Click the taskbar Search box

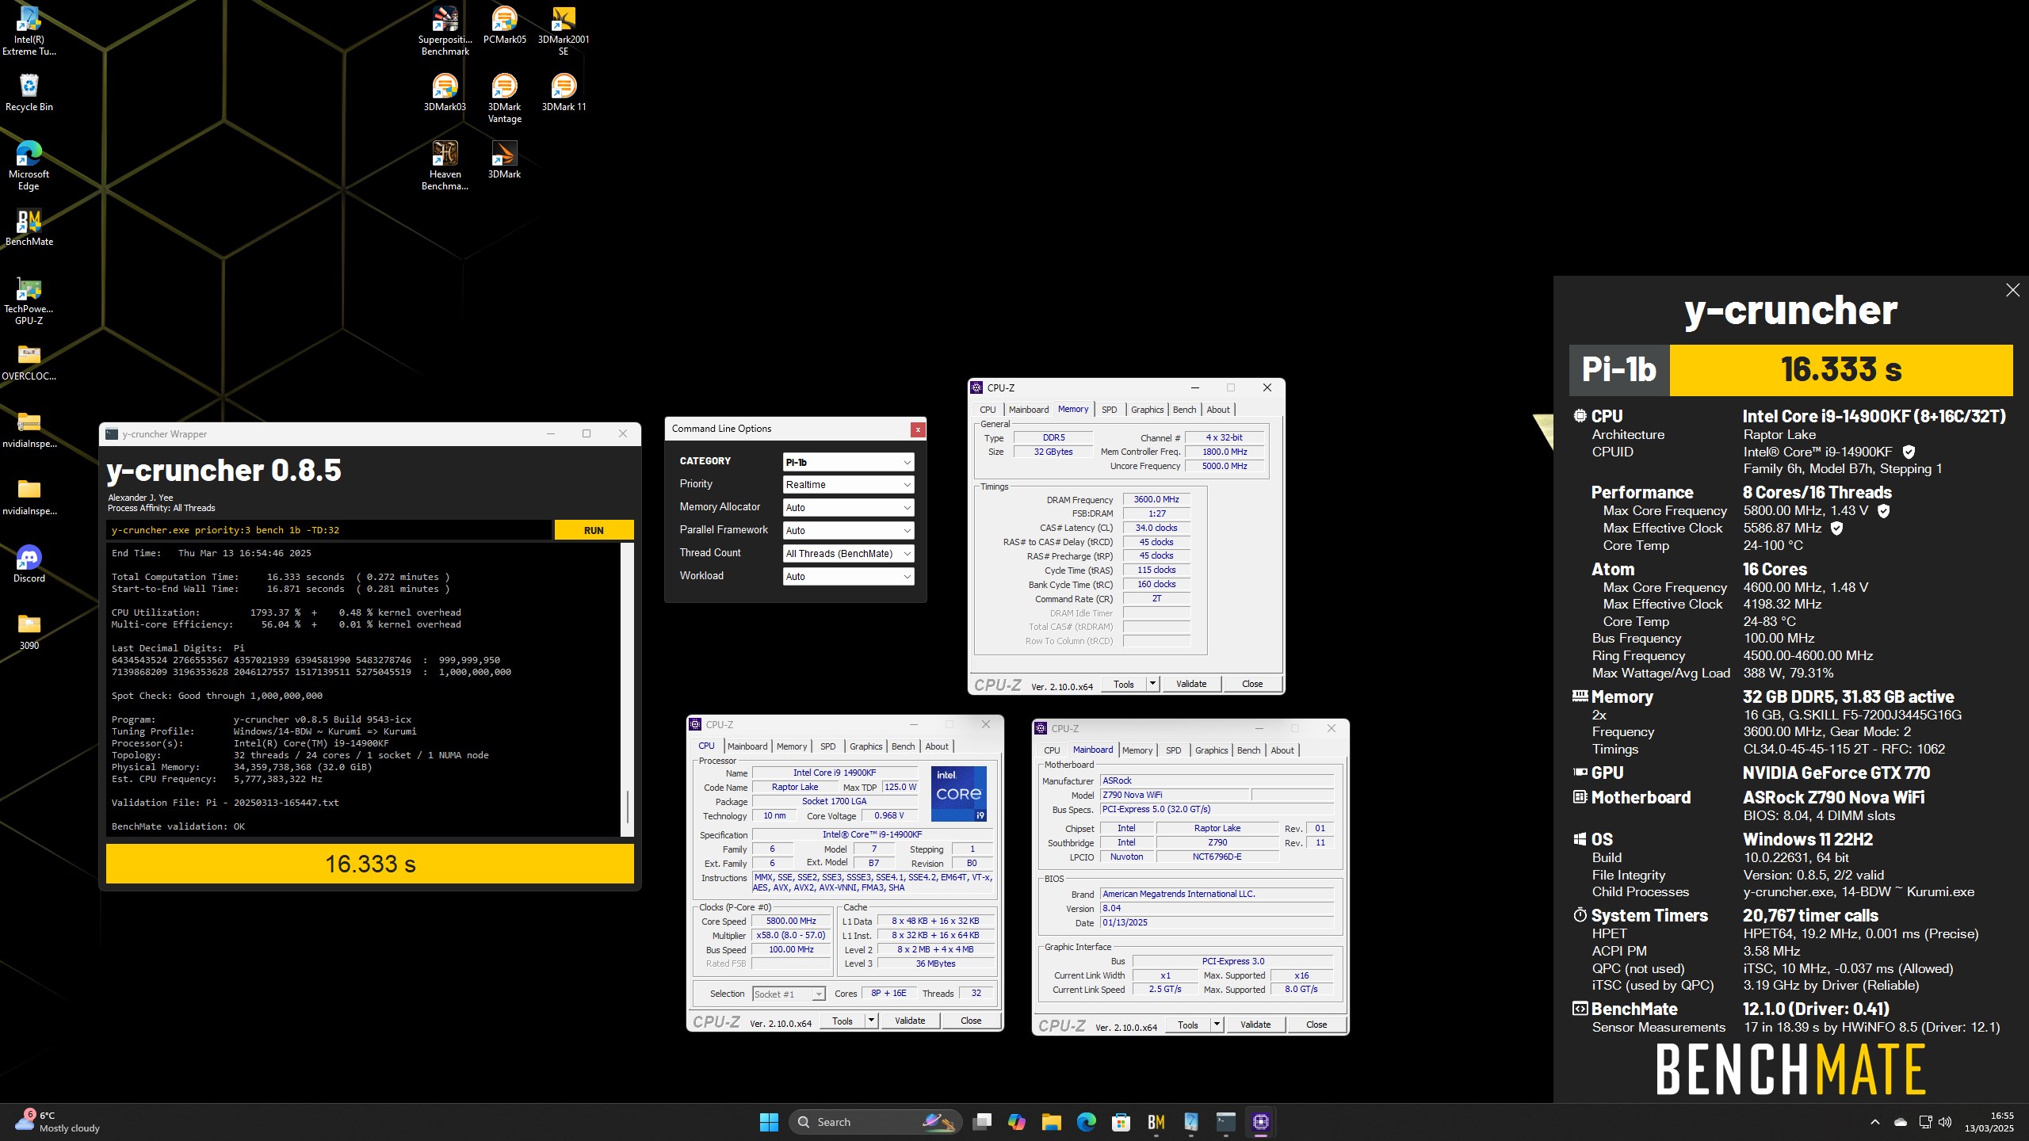point(875,1121)
